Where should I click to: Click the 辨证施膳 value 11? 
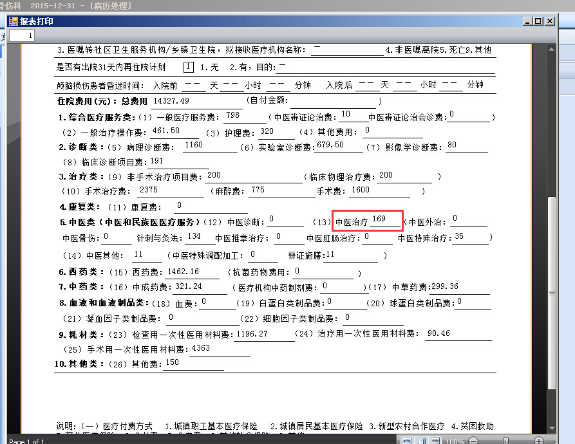pos(330,254)
